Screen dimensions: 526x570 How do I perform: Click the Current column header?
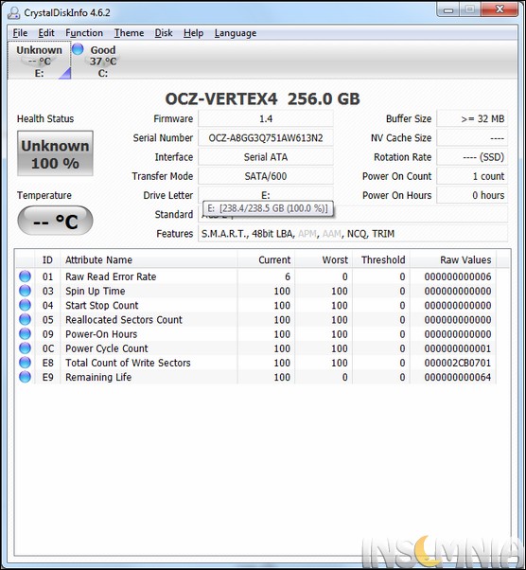pyautogui.click(x=266, y=260)
